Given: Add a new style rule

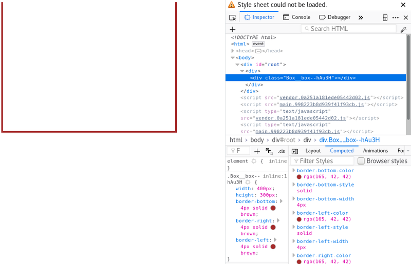Looking at the screenshot, I should (x=257, y=151).
